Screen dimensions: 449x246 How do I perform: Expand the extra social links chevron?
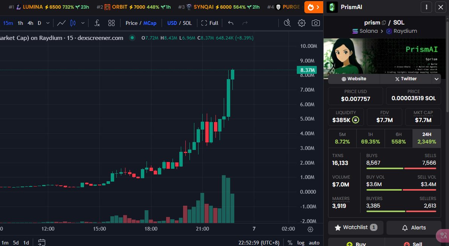[x=437, y=79]
